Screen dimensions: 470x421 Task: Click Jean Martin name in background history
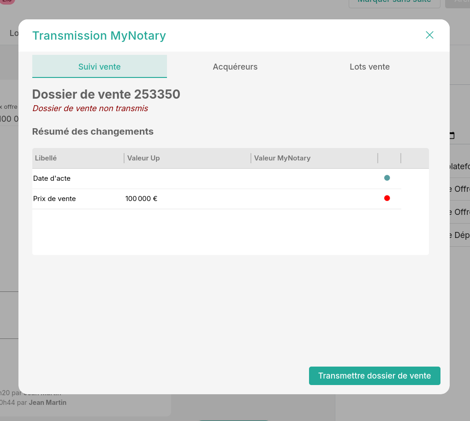(x=48, y=403)
